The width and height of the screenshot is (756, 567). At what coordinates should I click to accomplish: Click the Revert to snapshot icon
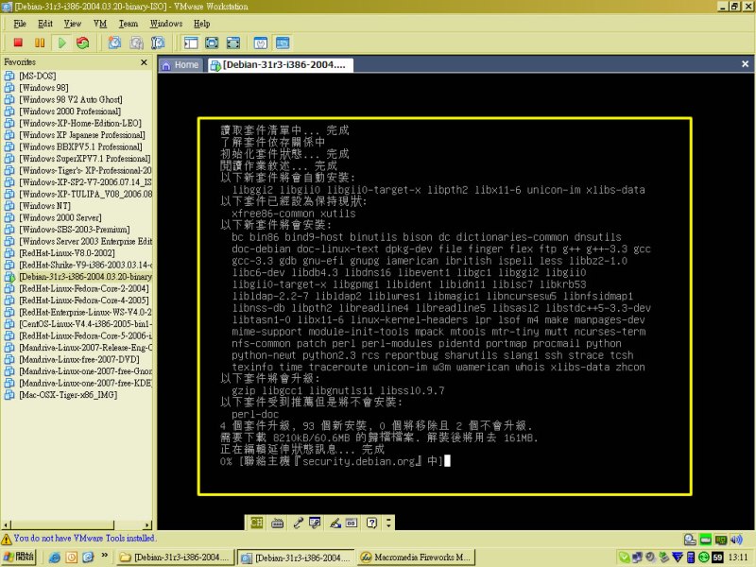[x=136, y=43]
